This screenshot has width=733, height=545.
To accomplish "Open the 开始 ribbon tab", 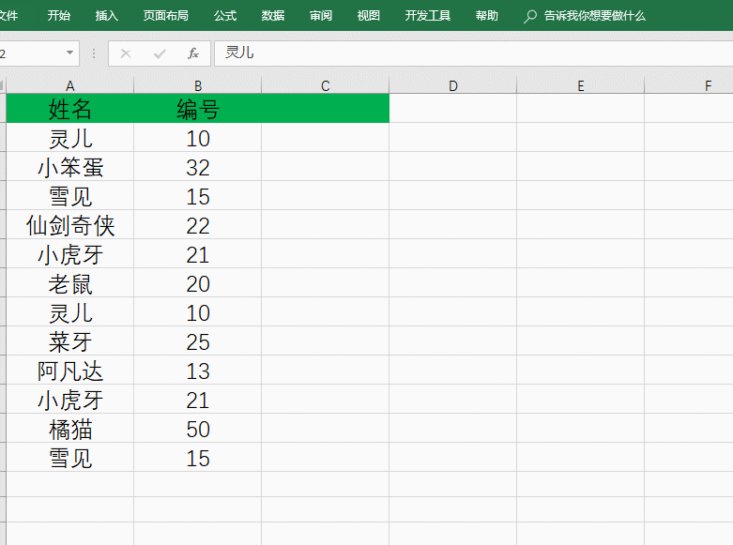I will click(59, 16).
